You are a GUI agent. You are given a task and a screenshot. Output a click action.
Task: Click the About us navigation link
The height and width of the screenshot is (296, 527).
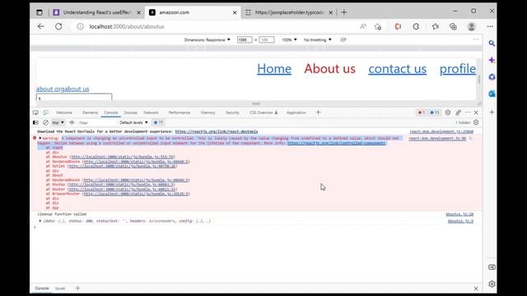click(329, 69)
